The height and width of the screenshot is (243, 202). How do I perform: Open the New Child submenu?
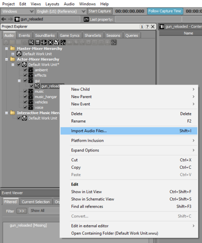tap(129, 89)
